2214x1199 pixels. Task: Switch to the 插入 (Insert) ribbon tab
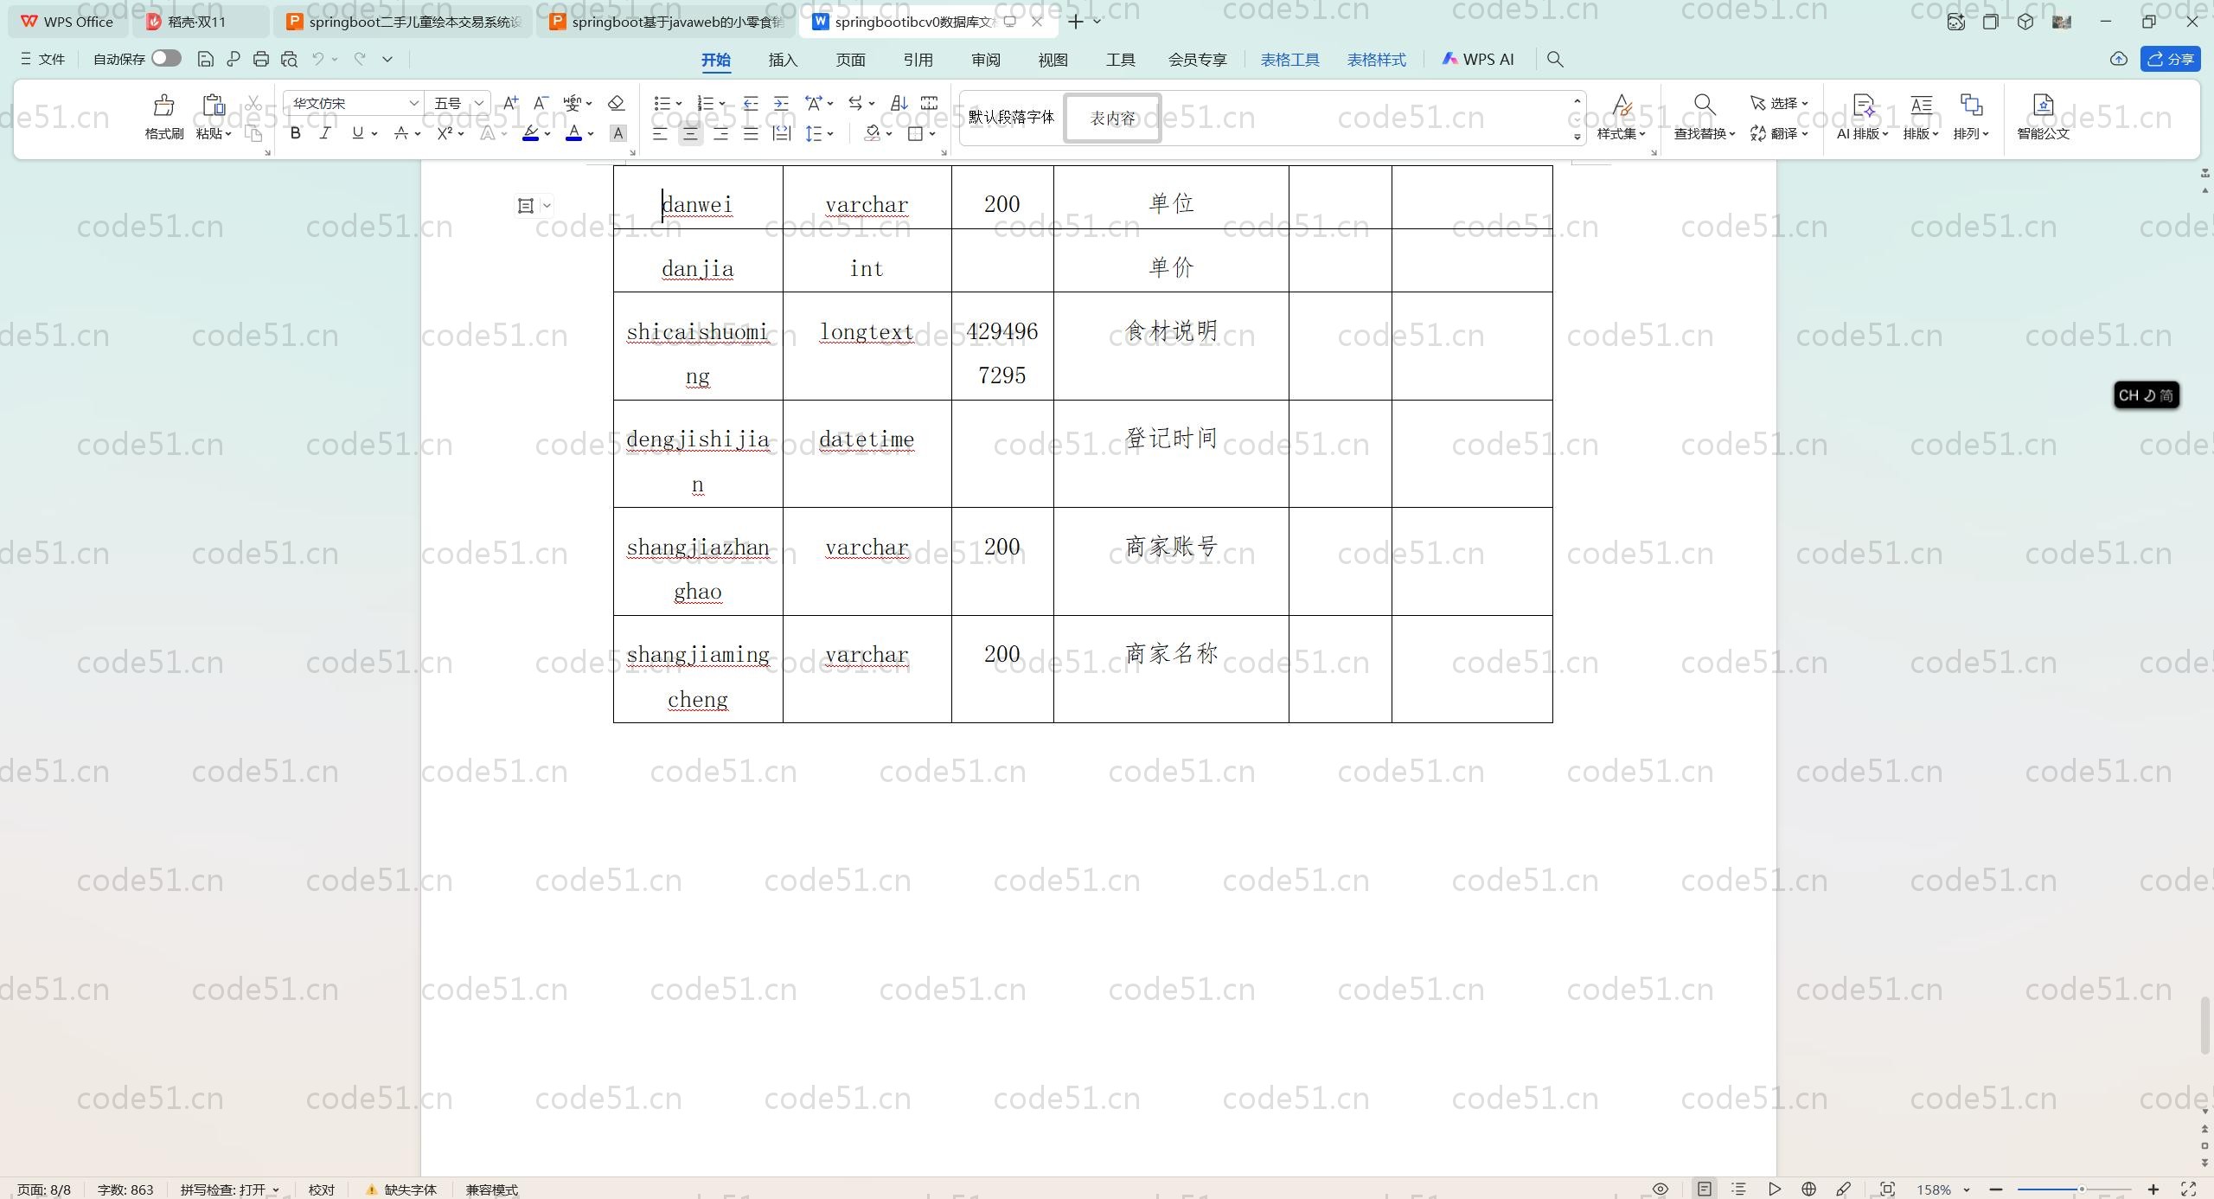pos(782,60)
